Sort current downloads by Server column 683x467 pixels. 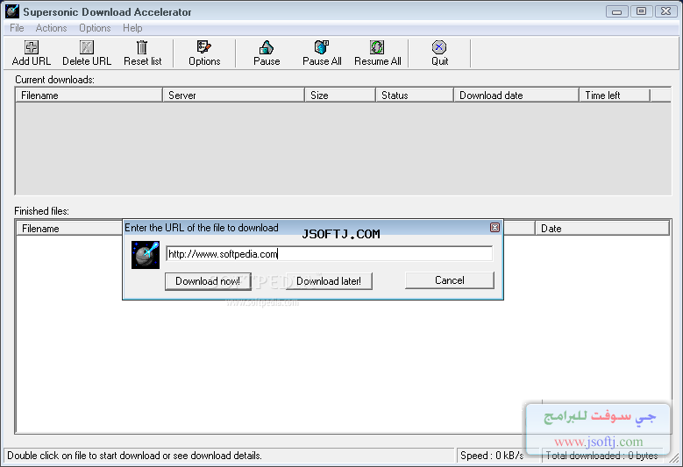tap(233, 96)
